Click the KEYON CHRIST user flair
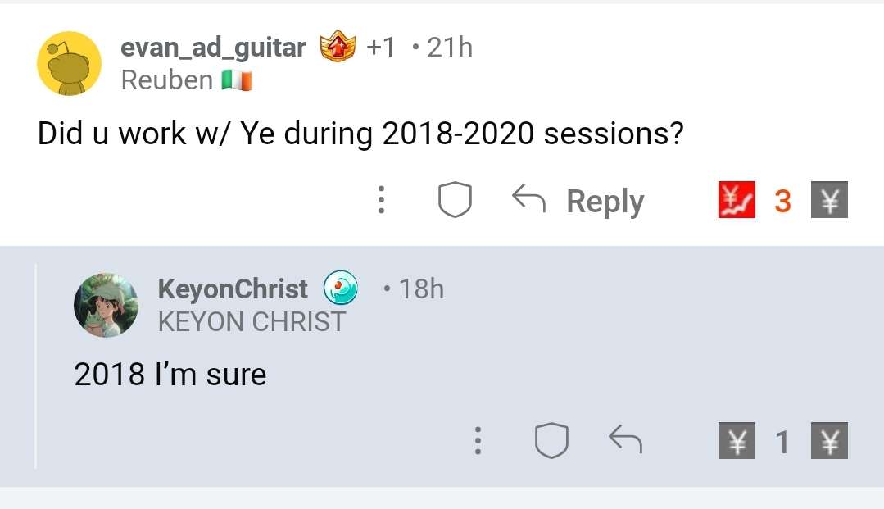The height and width of the screenshot is (509, 884). pyautogui.click(x=252, y=321)
